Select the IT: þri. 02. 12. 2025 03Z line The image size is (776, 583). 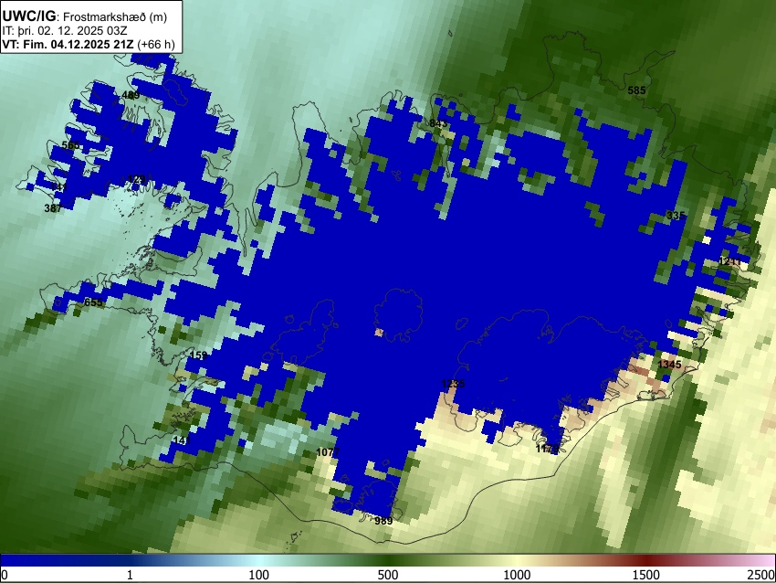click(x=64, y=31)
